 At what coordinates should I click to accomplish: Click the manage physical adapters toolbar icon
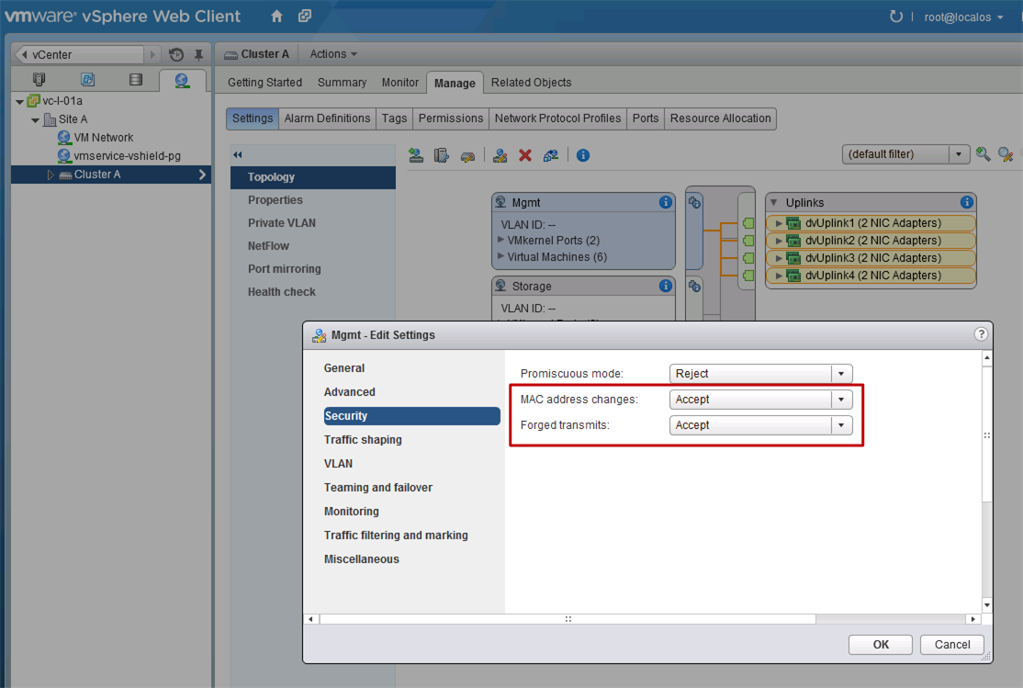442,155
